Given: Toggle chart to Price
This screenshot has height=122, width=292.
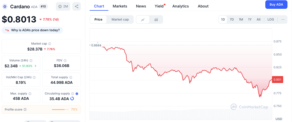Looking at the screenshot, I should [98, 19].
